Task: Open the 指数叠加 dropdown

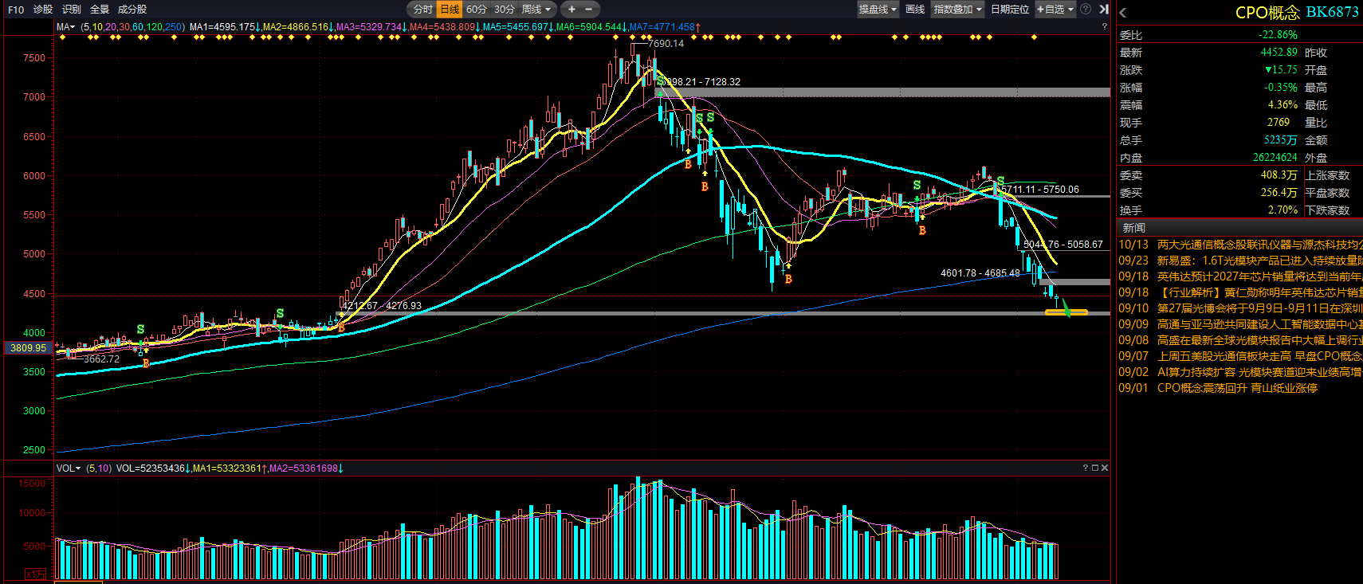Action: pos(958,10)
